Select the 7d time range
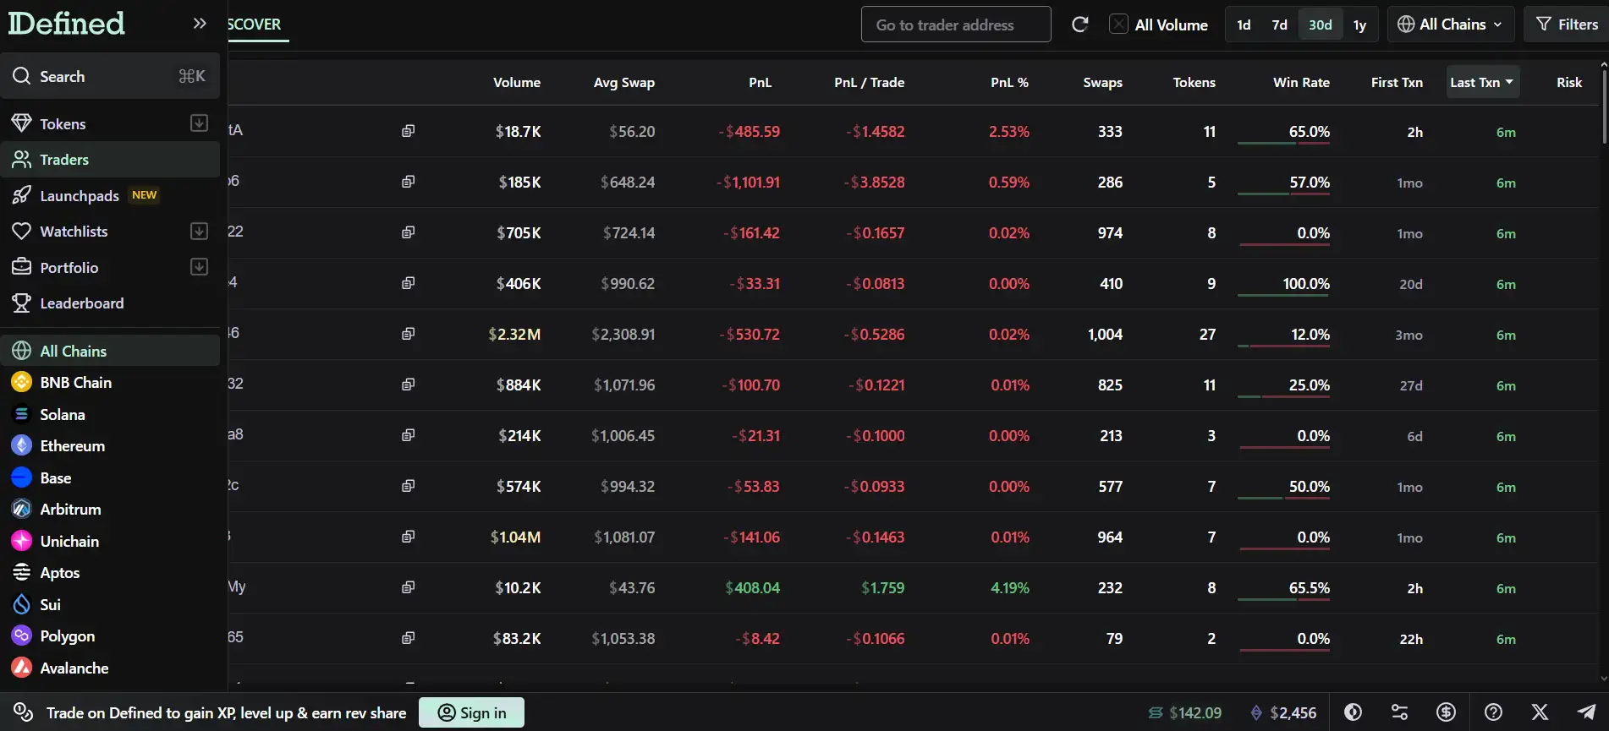 coord(1279,25)
